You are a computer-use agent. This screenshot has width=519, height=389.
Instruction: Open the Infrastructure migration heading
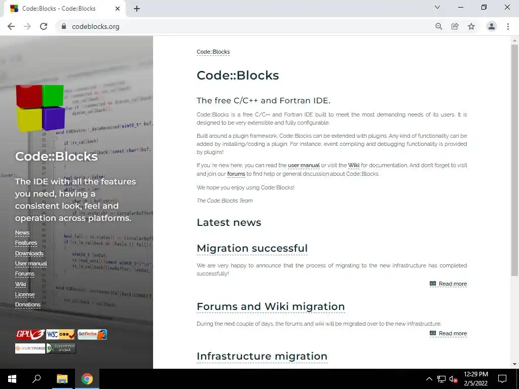pyautogui.click(x=262, y=356)
